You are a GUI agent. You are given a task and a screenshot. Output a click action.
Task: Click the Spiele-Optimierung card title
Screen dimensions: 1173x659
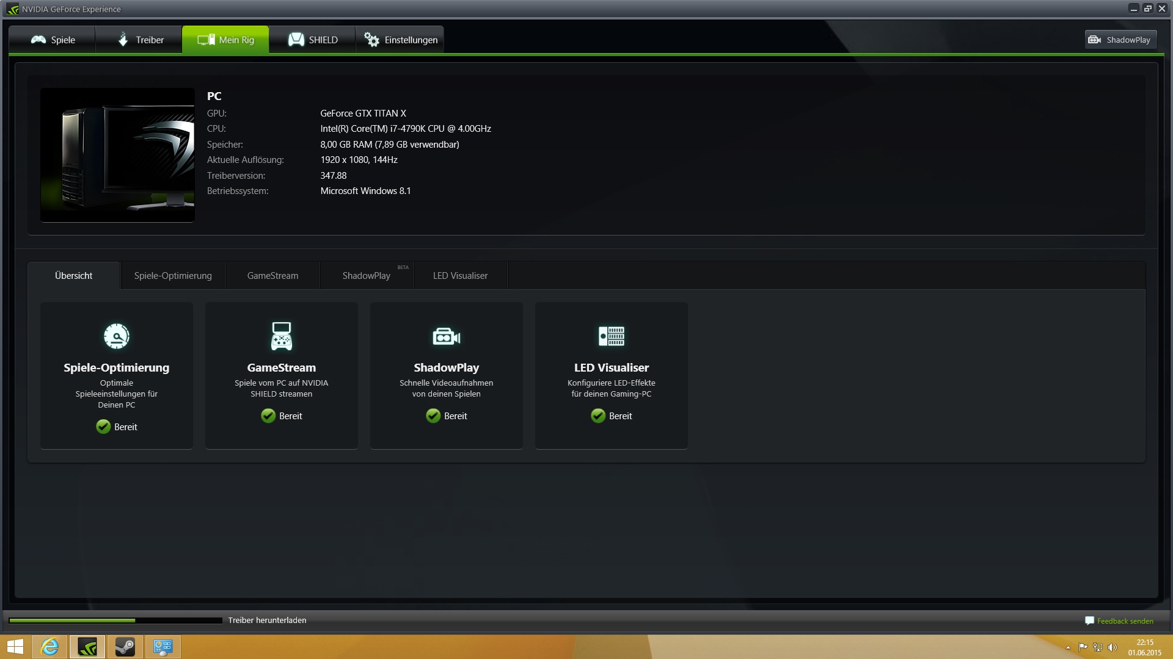click(x=117, y=367)
